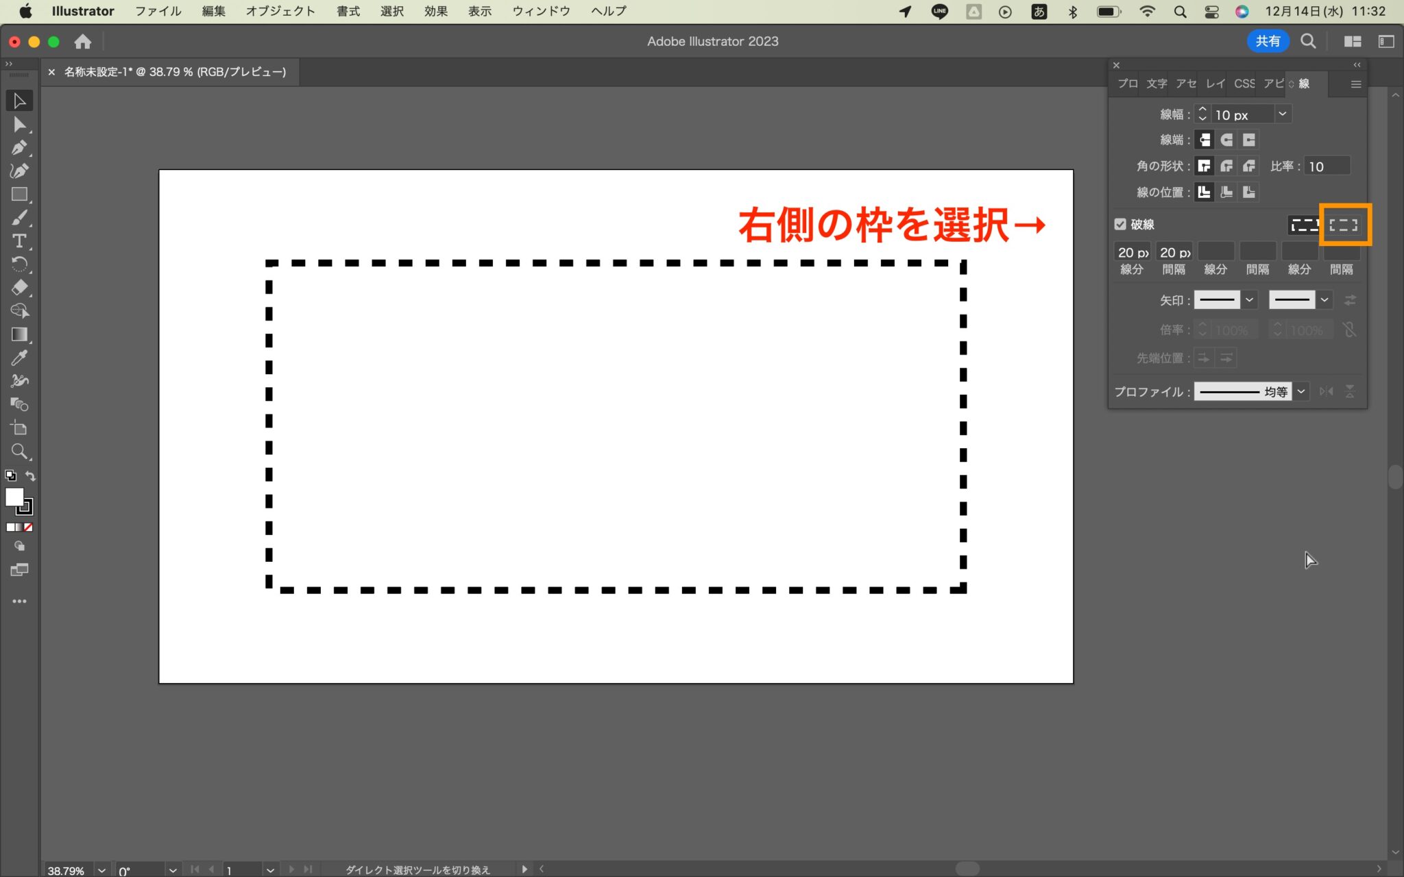Set paint to None swatch
This screenshot has width=1404, height=877.
coord(28,527)
